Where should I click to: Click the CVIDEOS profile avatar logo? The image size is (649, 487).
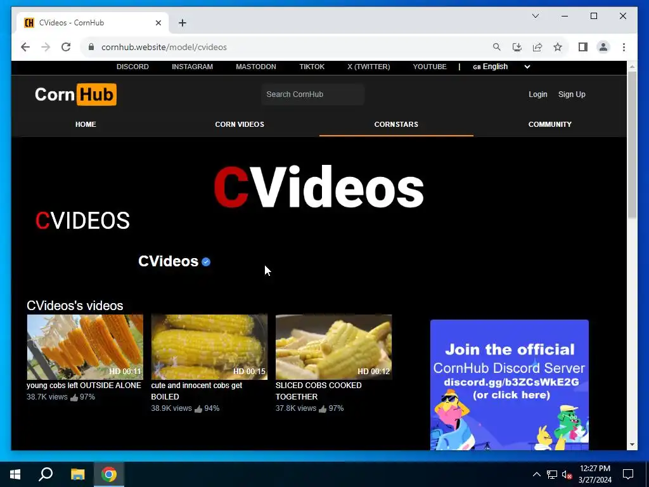click(82, 220)
